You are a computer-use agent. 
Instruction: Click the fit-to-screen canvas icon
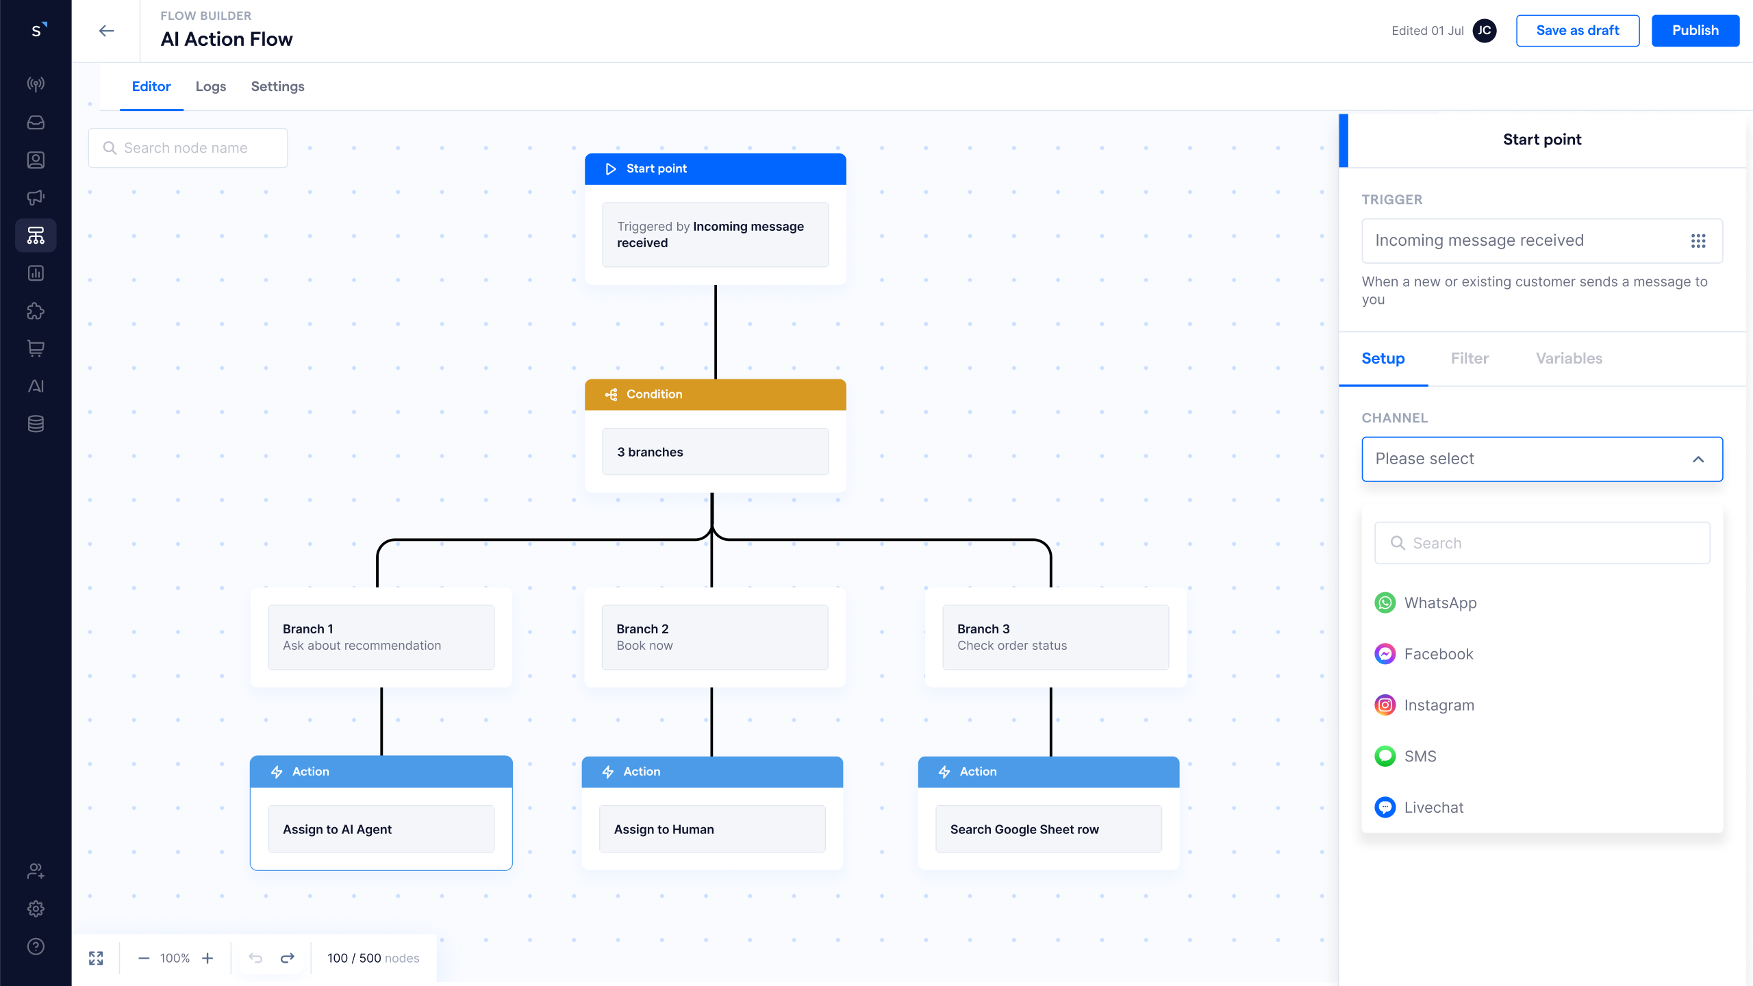point(96,958)
